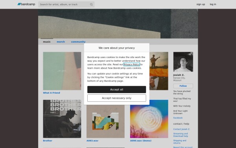
Task: Focus the artist, album, or track search field
Action: pyautogui.click(x=66, y=4)
